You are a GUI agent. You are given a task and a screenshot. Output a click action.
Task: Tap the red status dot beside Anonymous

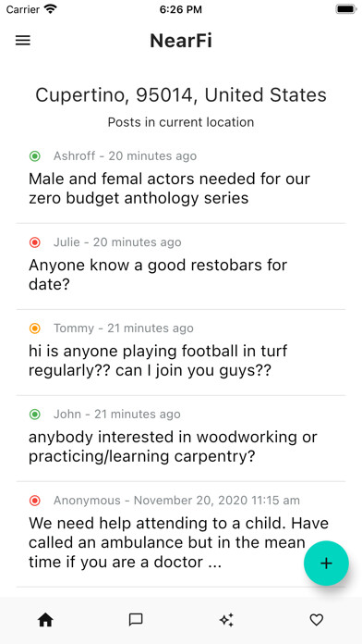(35, 501)
